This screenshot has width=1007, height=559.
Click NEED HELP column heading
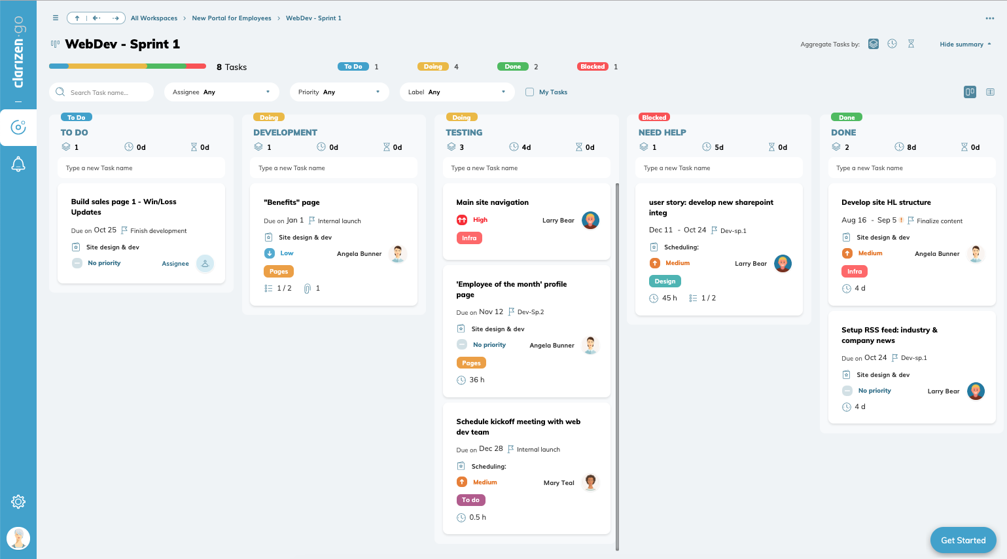point(662,132)
